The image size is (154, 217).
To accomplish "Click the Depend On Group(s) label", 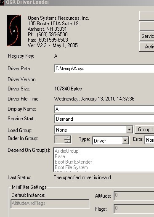I will coord(29,150).
